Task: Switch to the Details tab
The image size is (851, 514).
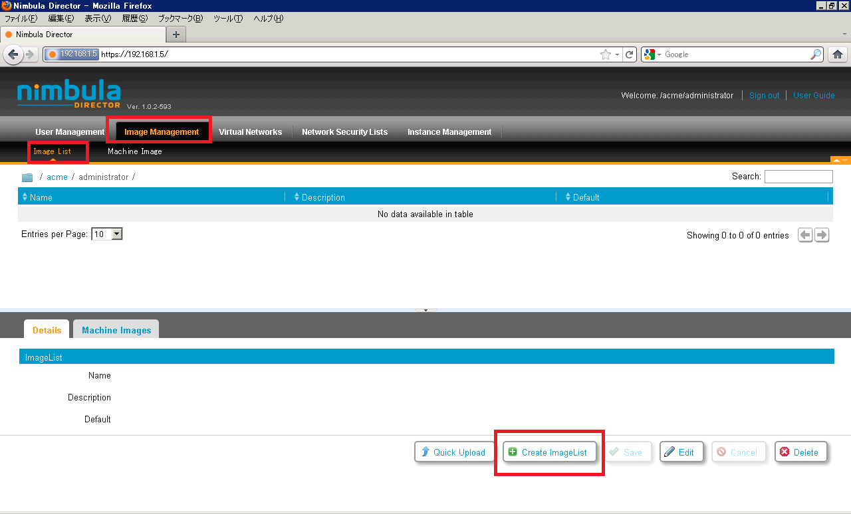Action: (47, 329)
